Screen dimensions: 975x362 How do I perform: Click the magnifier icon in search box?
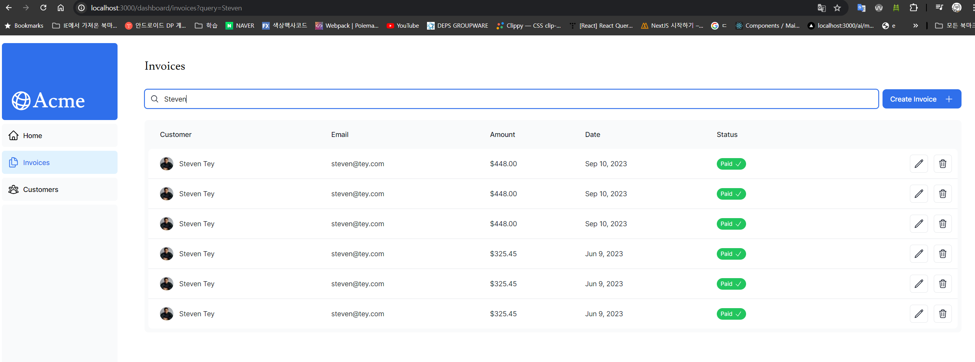[x=155, y=99]
